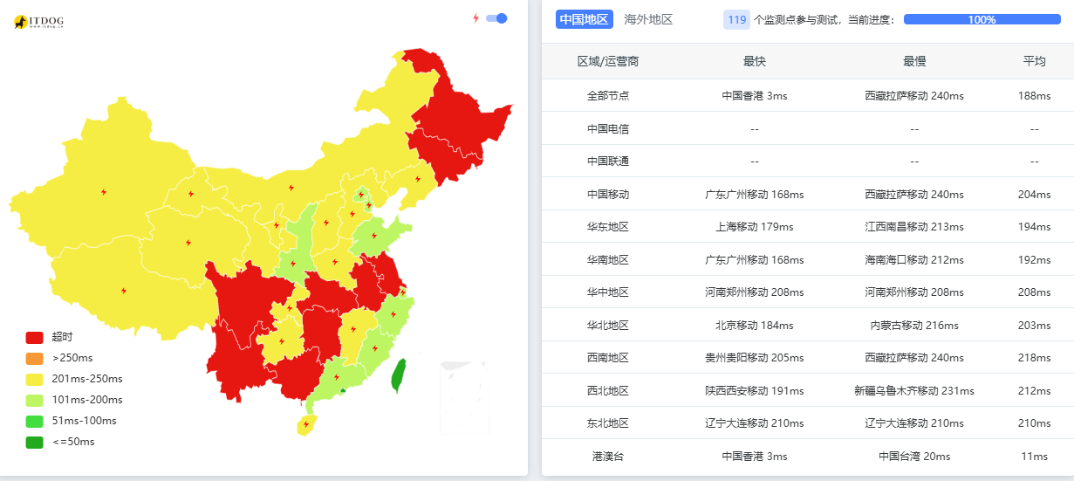Click the ITDOG logo
Screen dimensions: 1074x481
point(39,22)
